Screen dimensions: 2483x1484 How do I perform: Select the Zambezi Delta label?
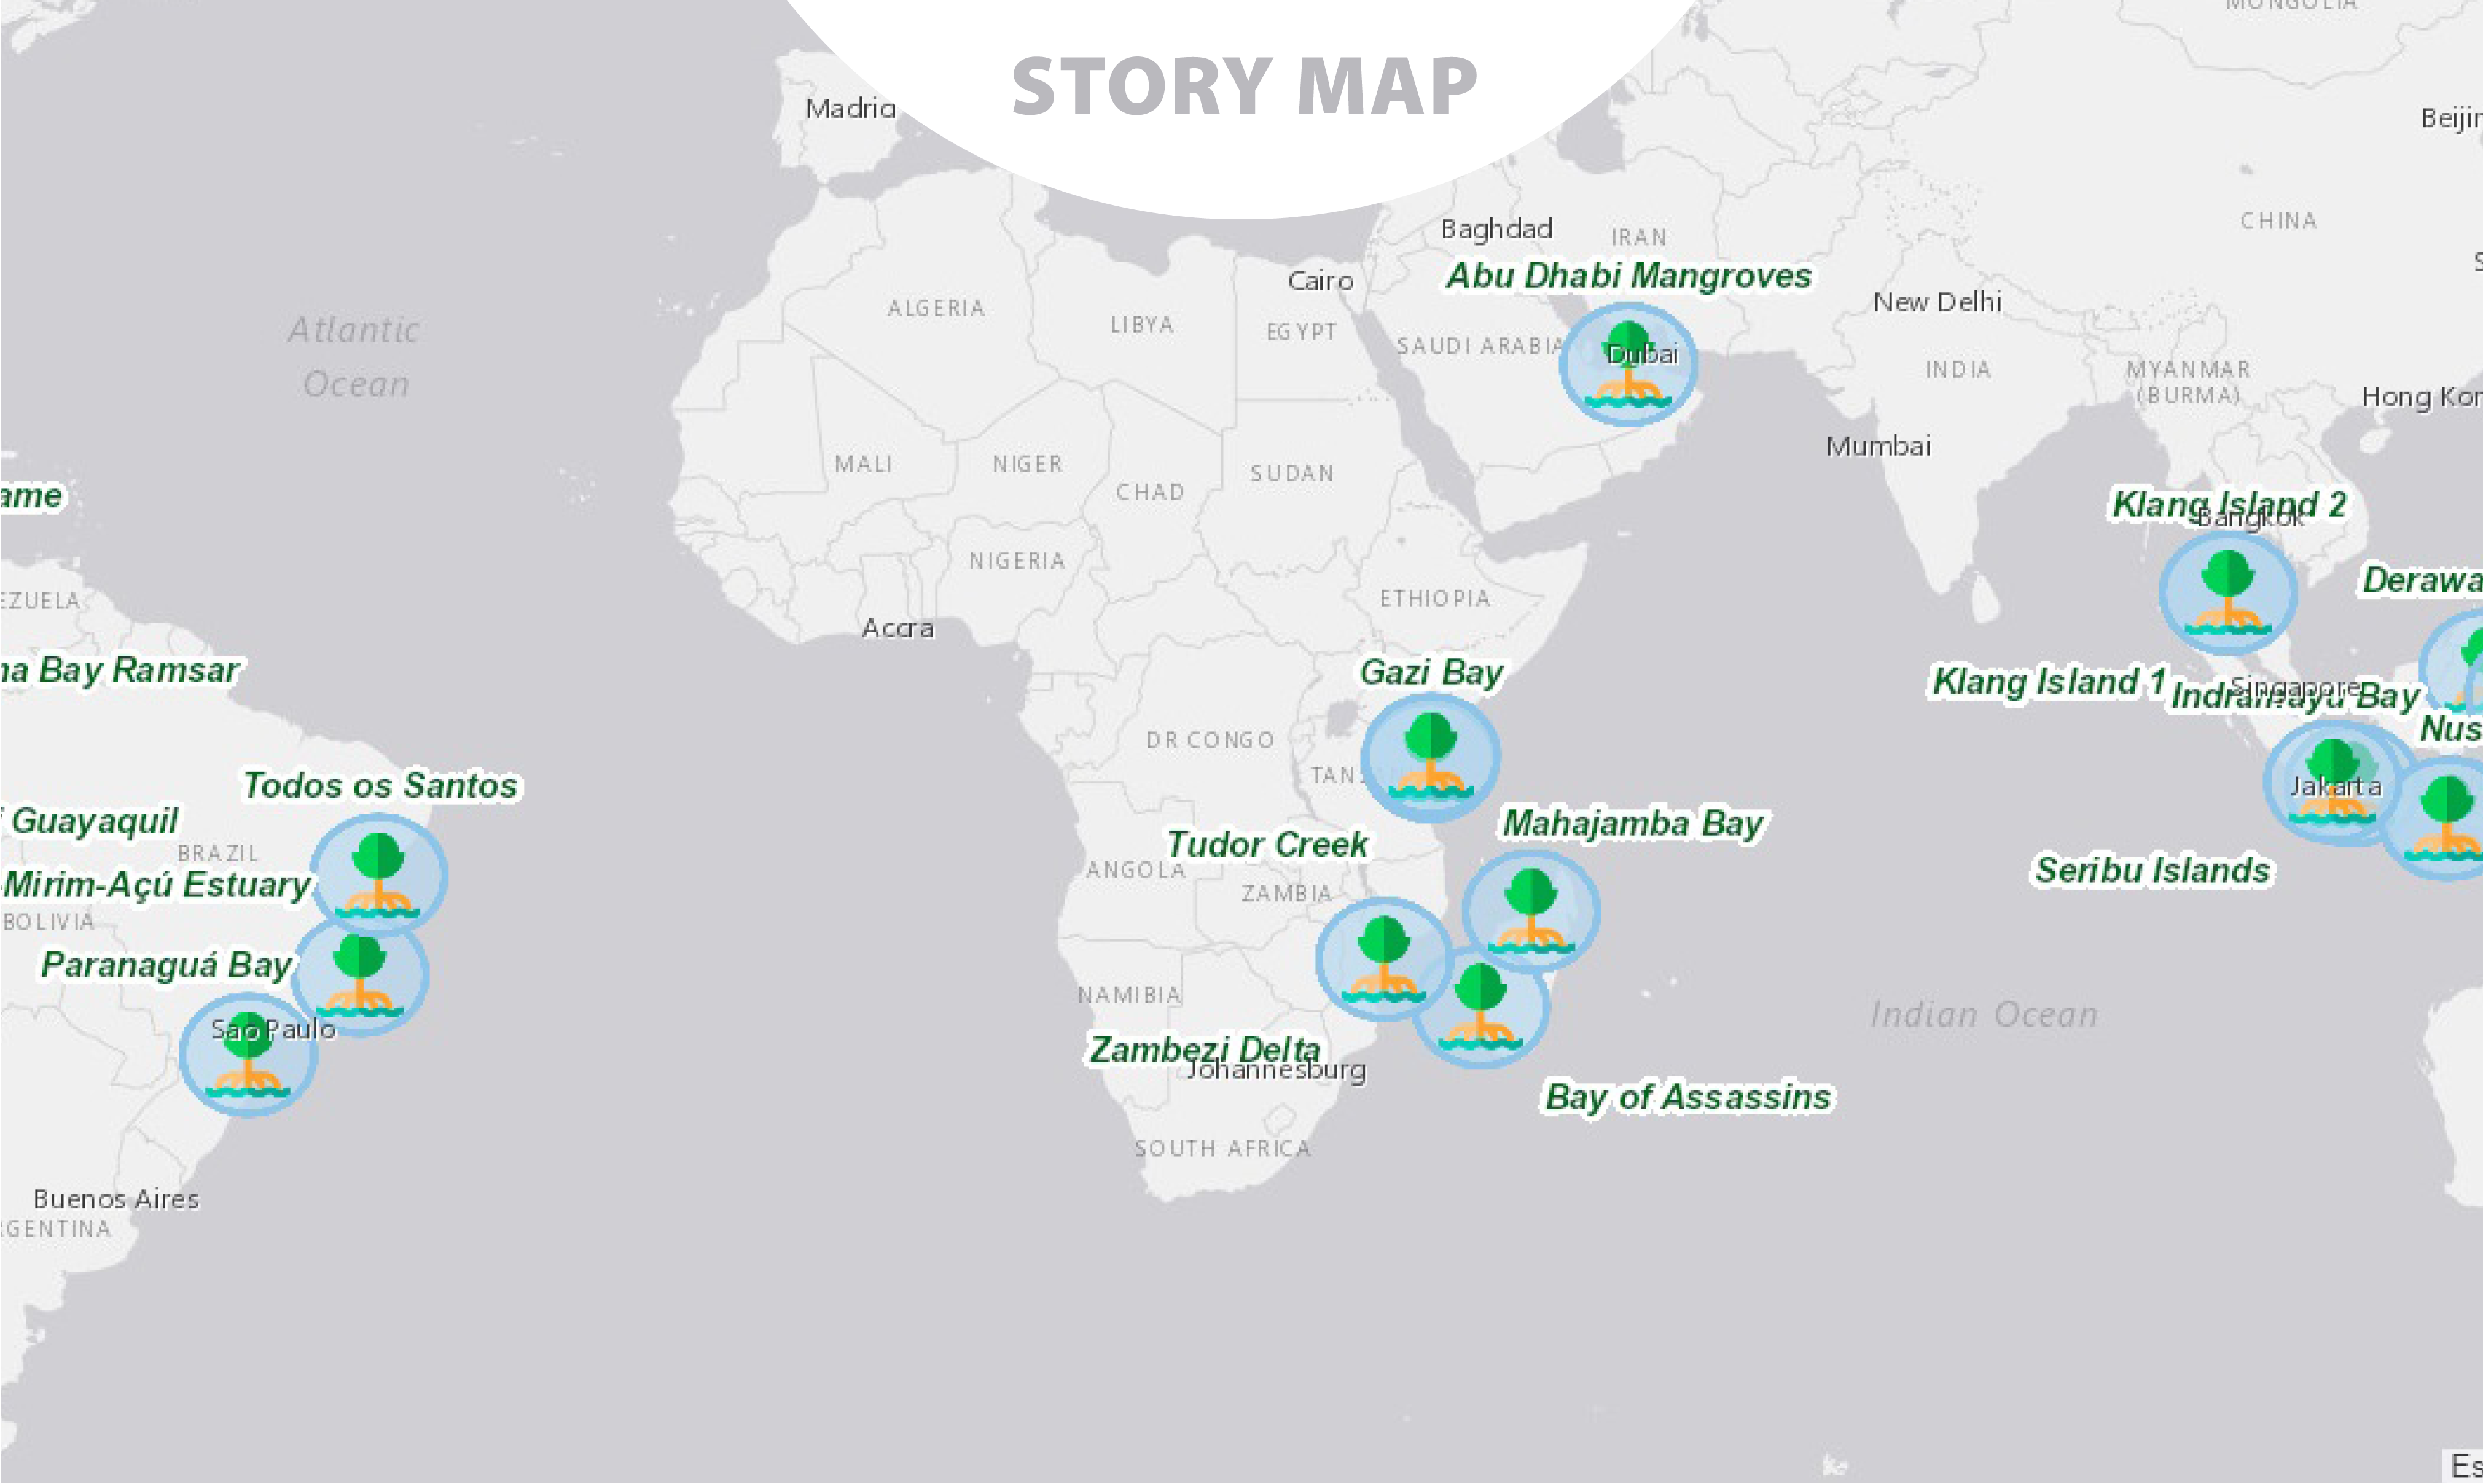[x=1205, y=1049]
